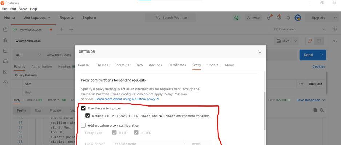Image resolution: width=341 pixels, height=145 pixels.
Task: Click the Send button
Action: tap(308, 55)
